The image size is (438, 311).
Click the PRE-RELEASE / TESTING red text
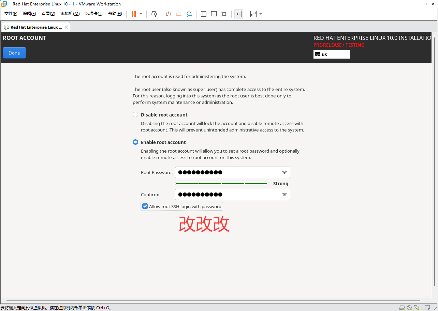[339, 45]
